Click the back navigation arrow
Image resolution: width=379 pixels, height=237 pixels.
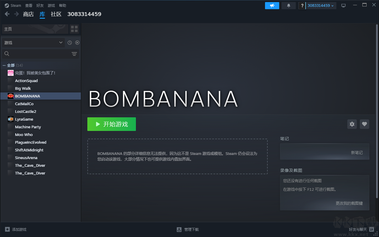click(7, 14)
